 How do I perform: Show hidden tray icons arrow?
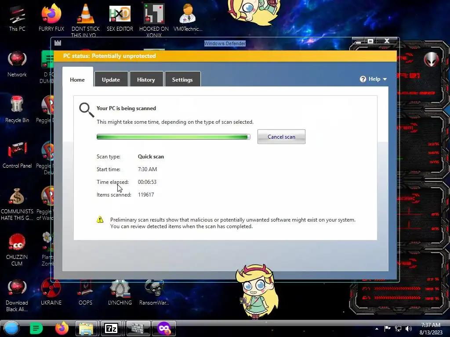[377, 329]
